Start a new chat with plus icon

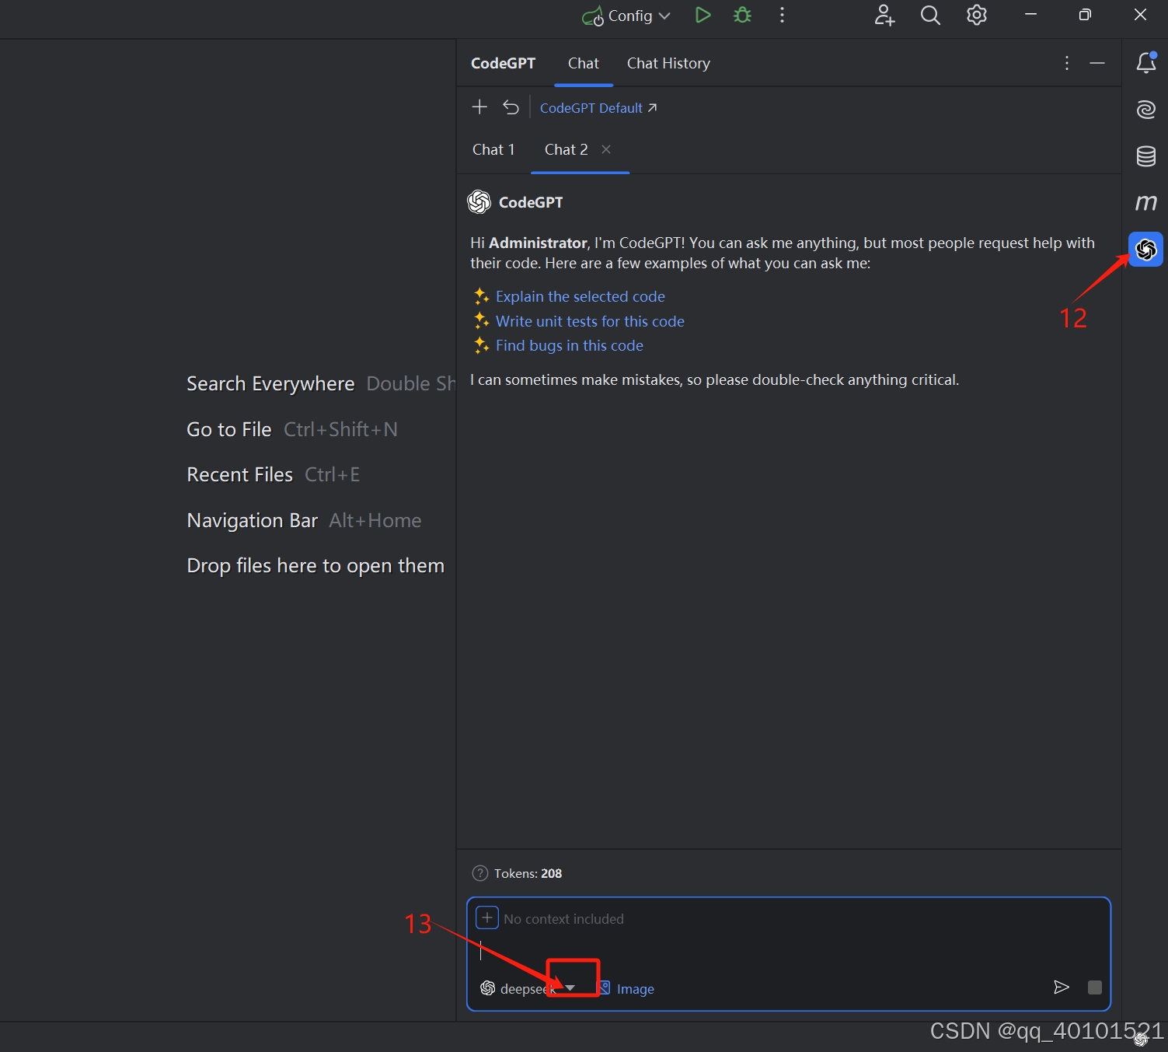pos(479,107)
